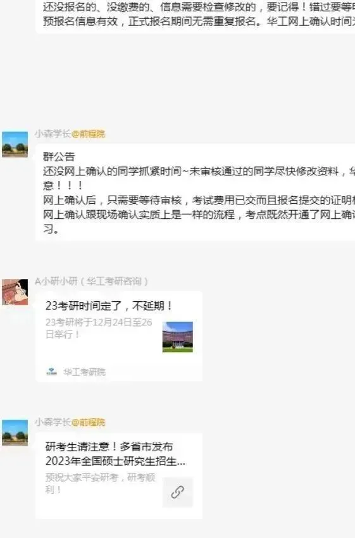The height and width of the screenshot is (538, 355).
Task: Click description 23考研将于12月24日至26日举行
Action: pos(99,328)
